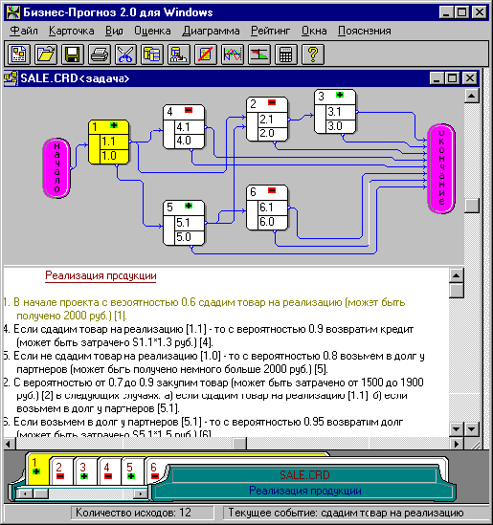Open the Окна menu
Image resolution: width=493 pixels, height=525 pixels.
314,31
